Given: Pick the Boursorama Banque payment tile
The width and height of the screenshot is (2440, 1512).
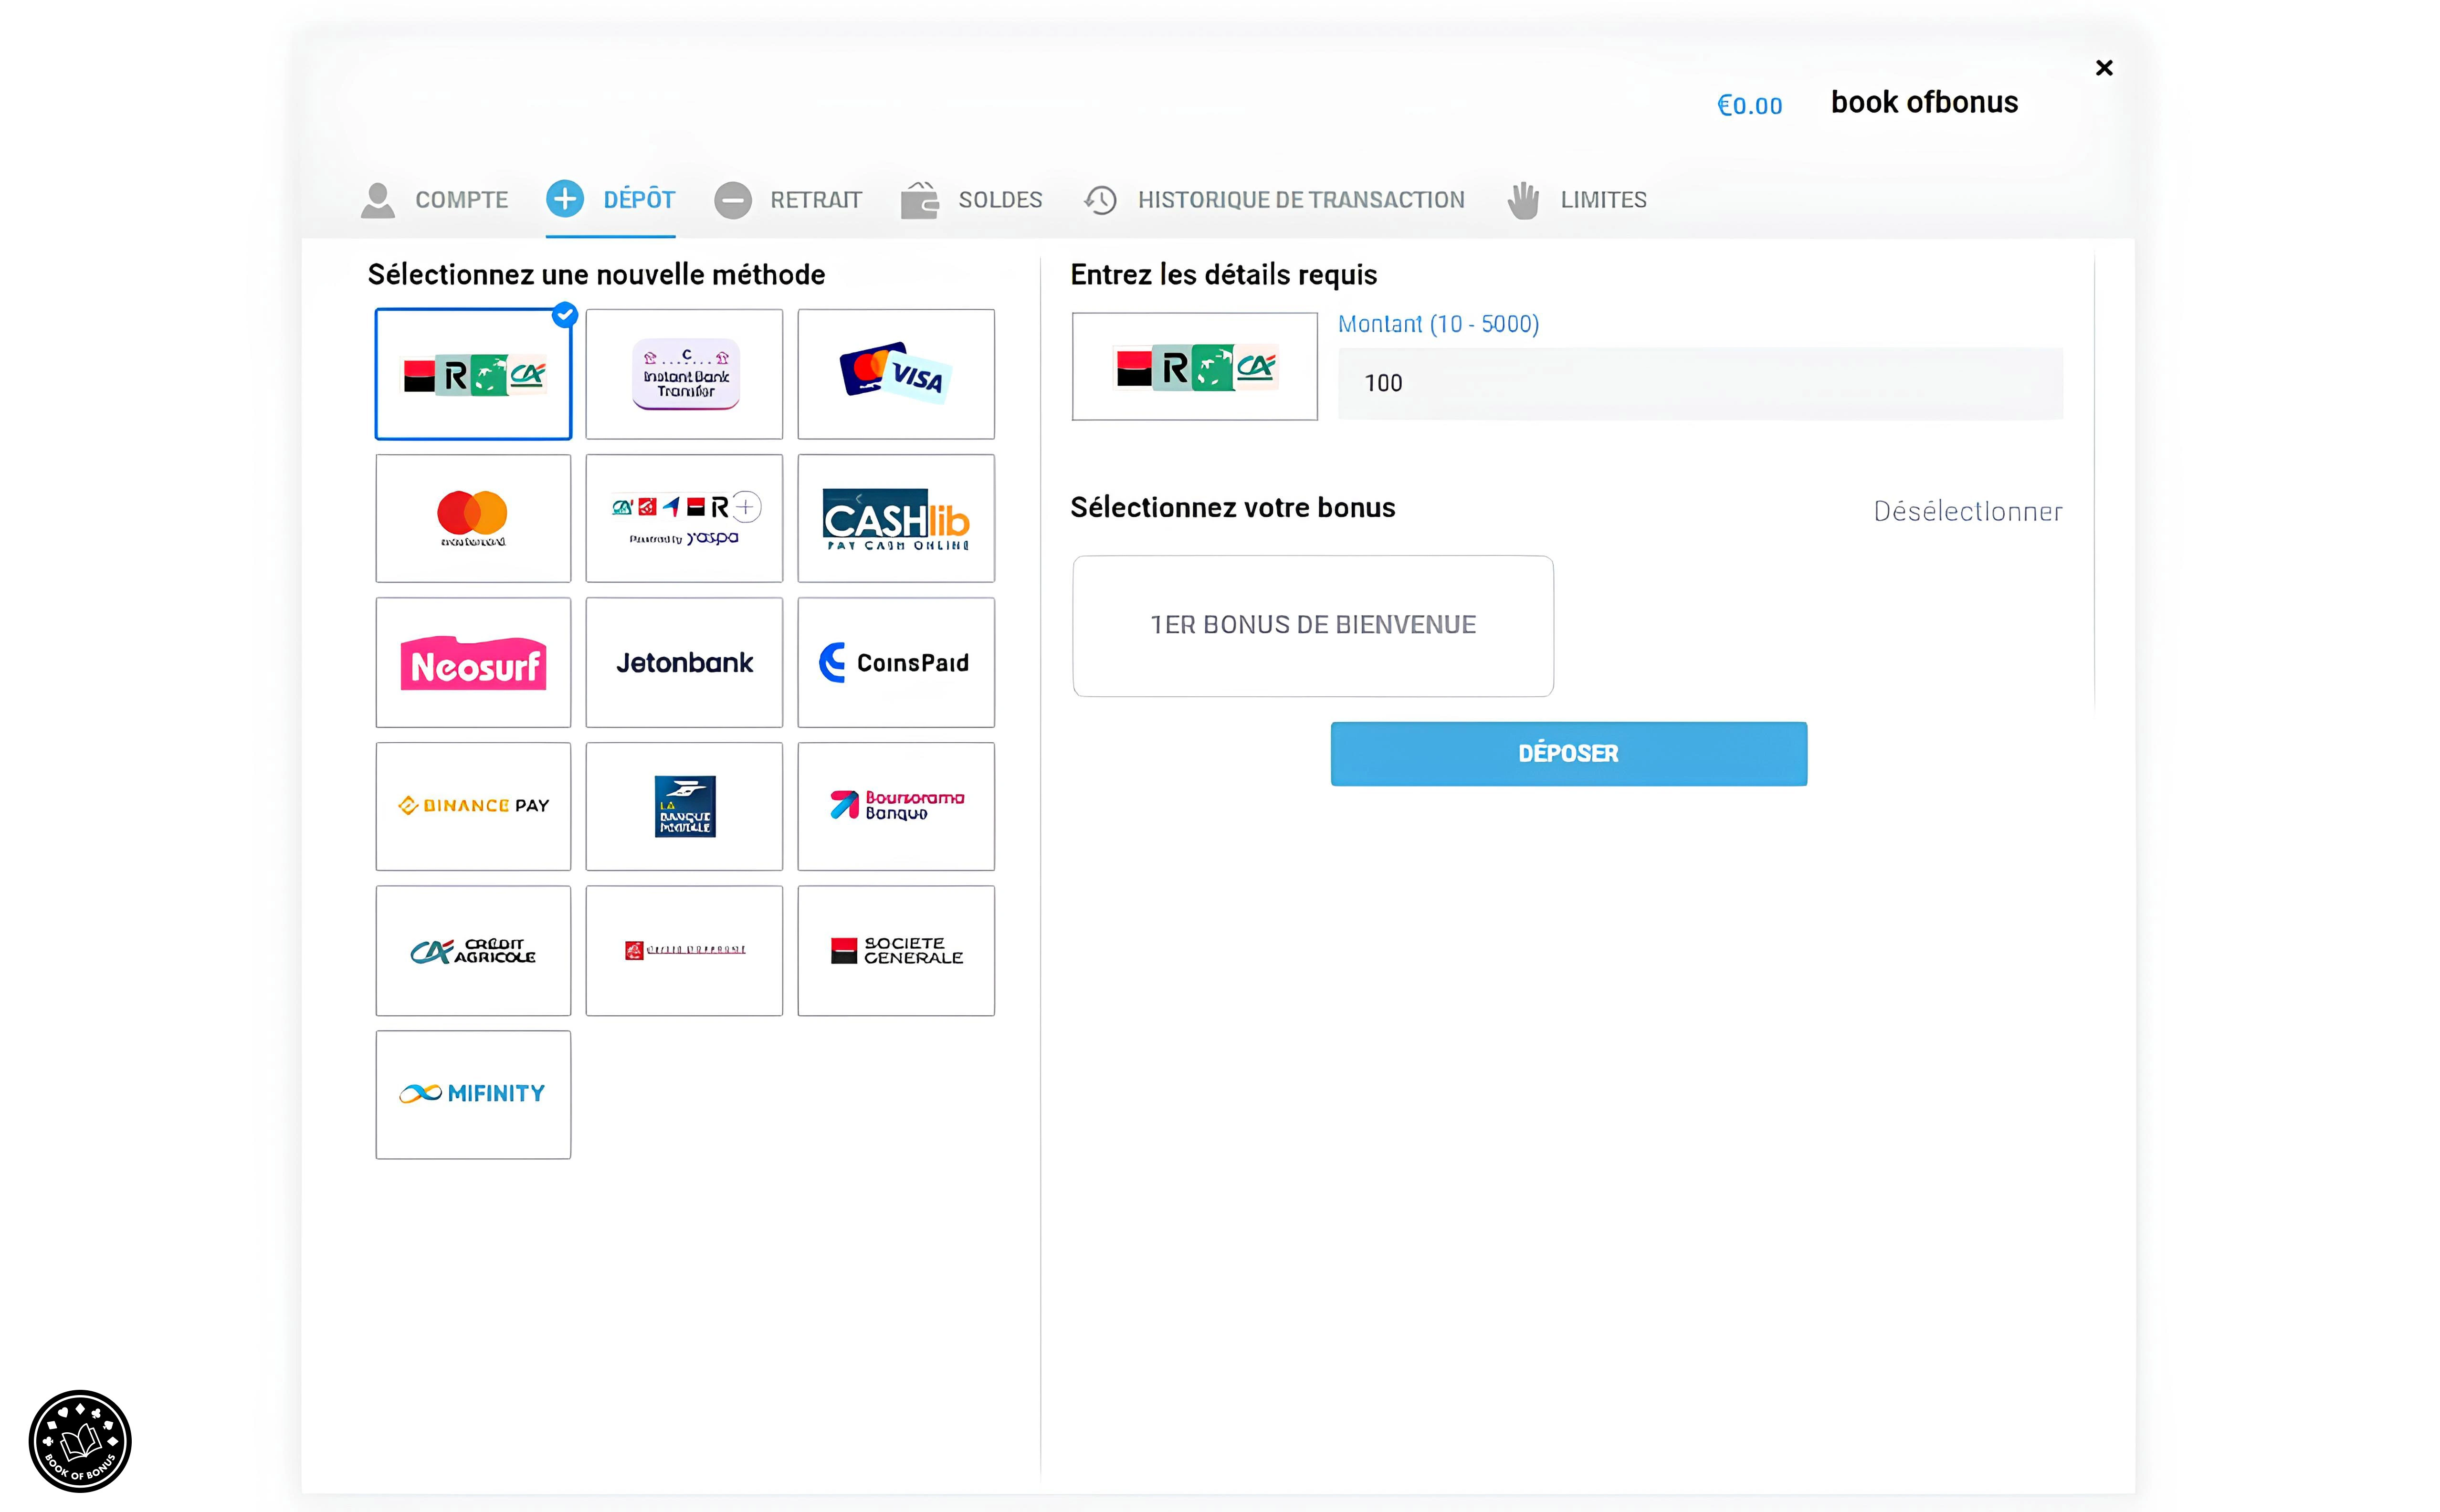Looking at the screenshot, I should 896,806.
